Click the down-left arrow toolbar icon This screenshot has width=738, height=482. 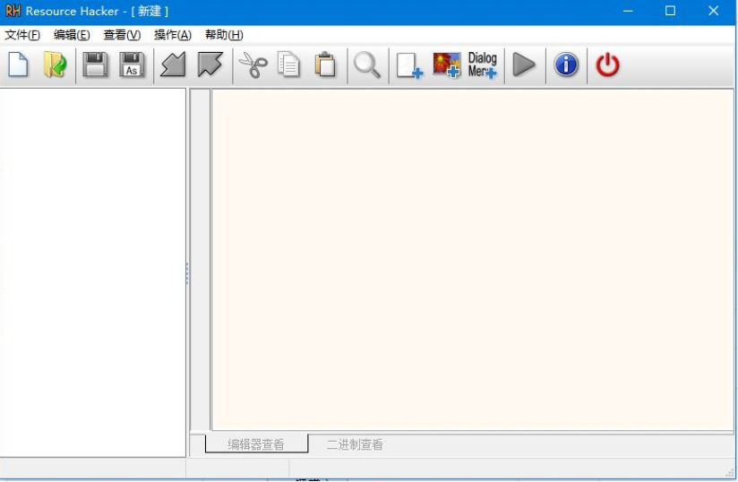[173, 65]
